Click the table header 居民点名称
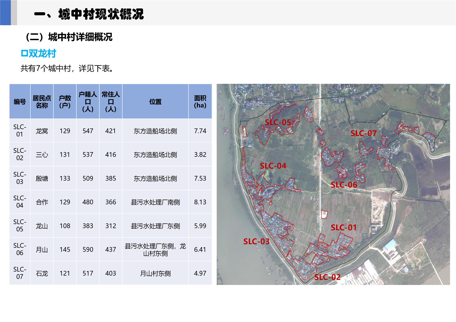This screenshot has width=456, height=322. click(x=42, y=102)
